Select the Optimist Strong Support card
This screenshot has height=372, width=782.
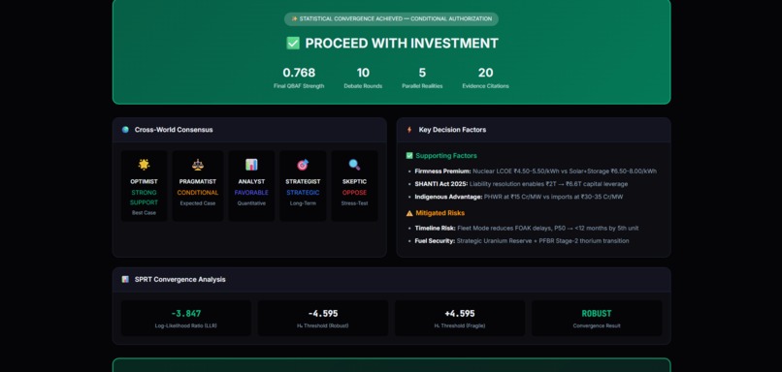(x=145, y=186)
